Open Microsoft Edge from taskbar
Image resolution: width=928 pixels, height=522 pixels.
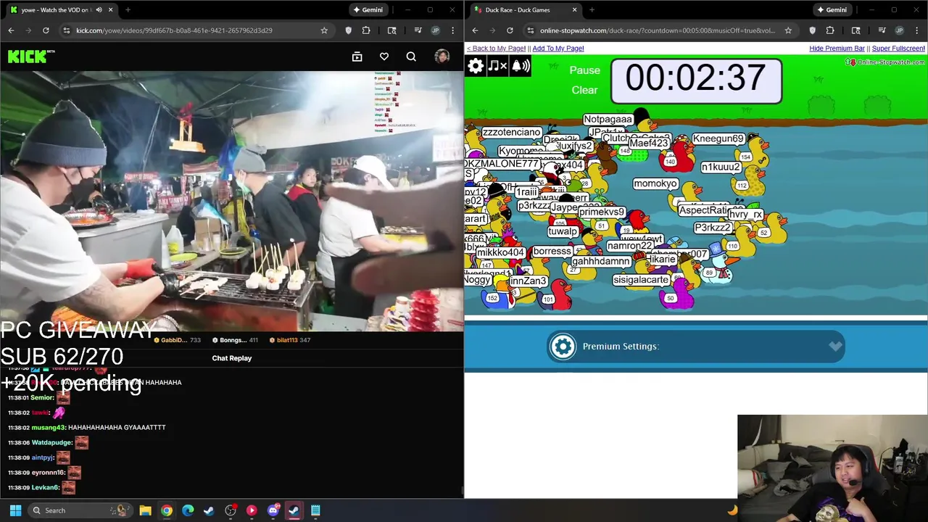coord(188,510)
